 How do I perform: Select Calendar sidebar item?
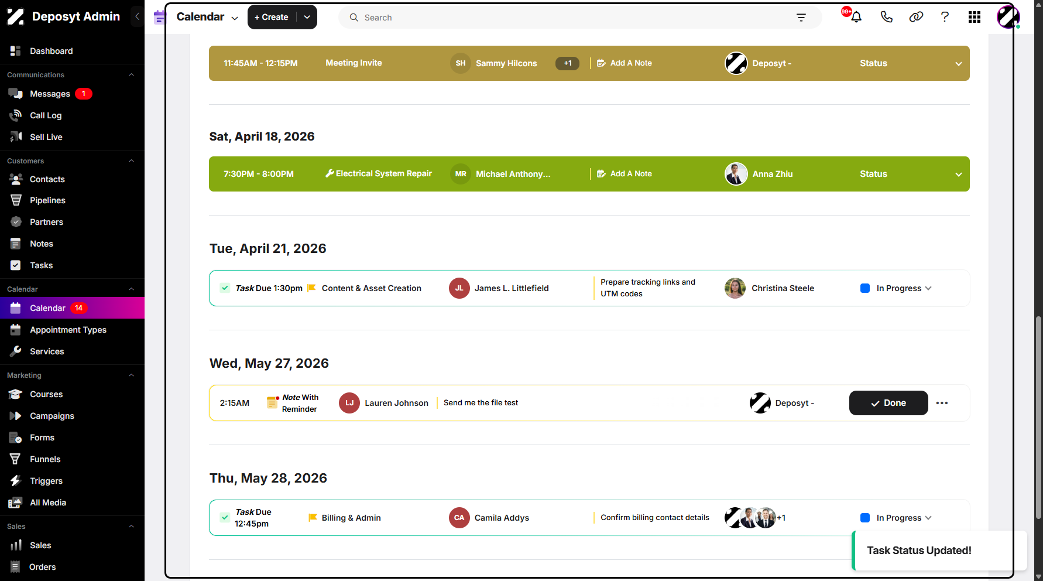pyautogui.click(x=72, y=308)
